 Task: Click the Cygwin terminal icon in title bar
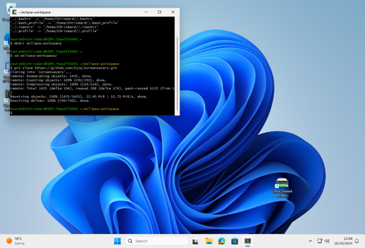pyautogui.click(x=13, y=12)
